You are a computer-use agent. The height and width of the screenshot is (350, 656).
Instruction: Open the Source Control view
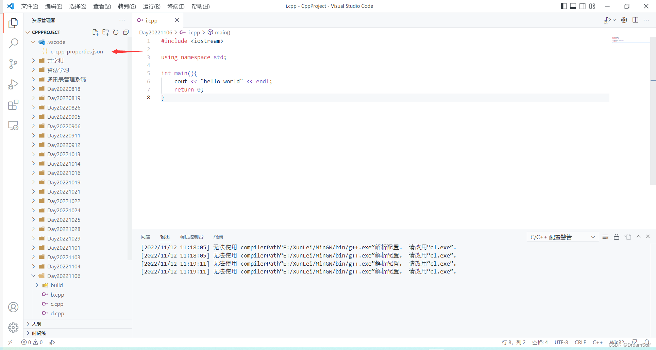click(x=13, y=64)
